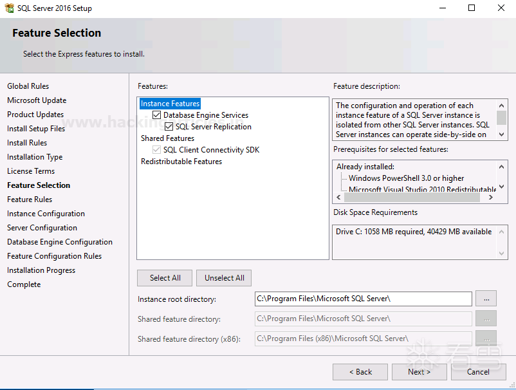Click Product Updates step in sidebar
The width and height of the screenshot is (516, 390).
pos(35,115)
